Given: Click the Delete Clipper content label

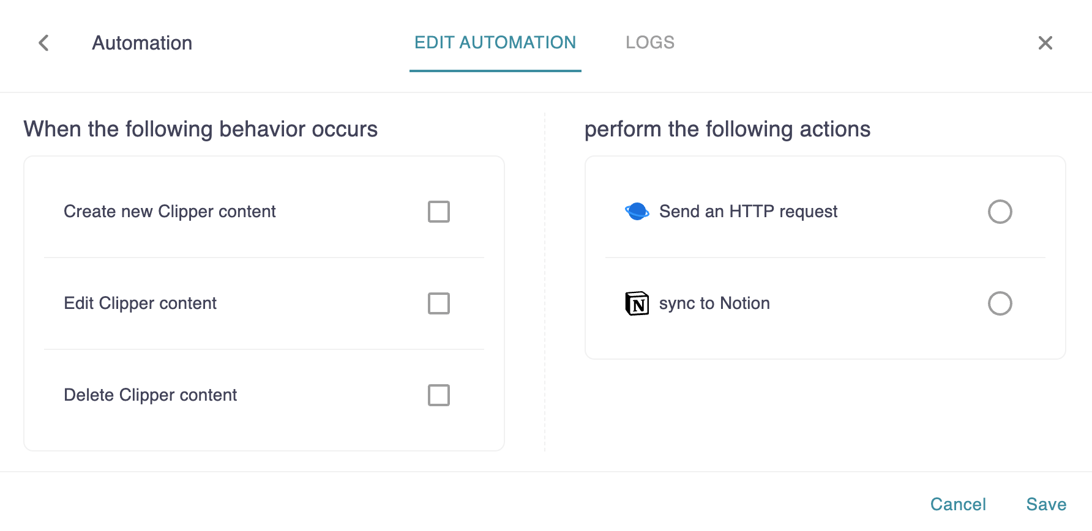Looking at the screenshot, I should [150, 395].
